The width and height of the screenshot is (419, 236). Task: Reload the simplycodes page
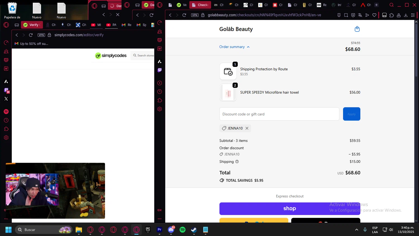coord(31,35)
